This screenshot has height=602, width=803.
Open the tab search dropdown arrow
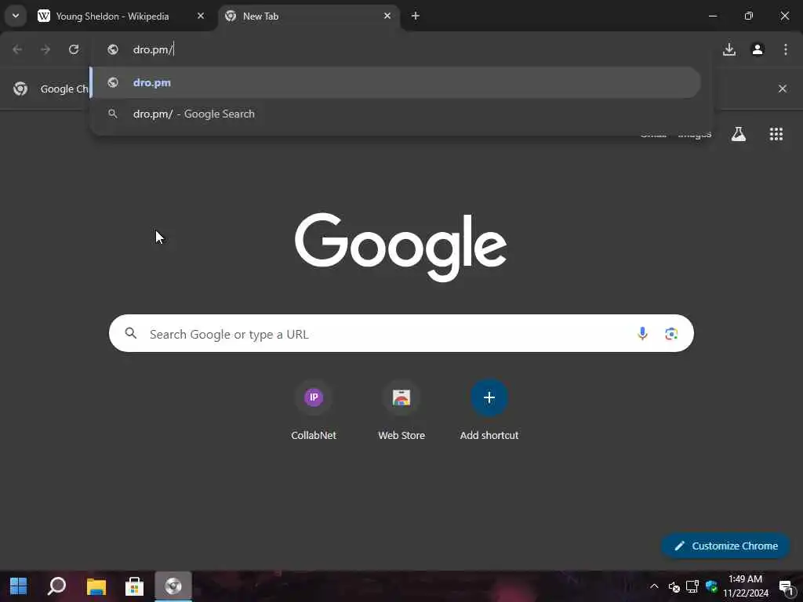coord(16,16)
